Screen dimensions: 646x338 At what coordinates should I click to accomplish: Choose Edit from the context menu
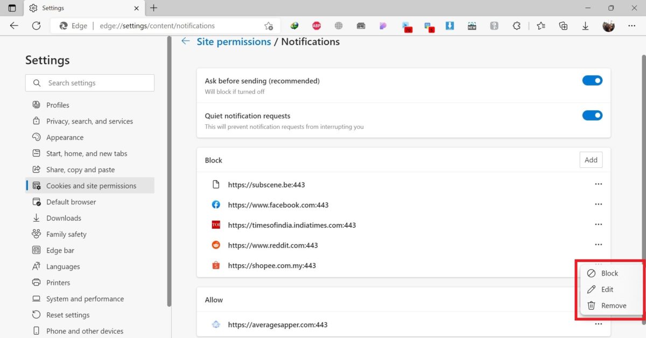pyautogui.click(x=607, y=290)
